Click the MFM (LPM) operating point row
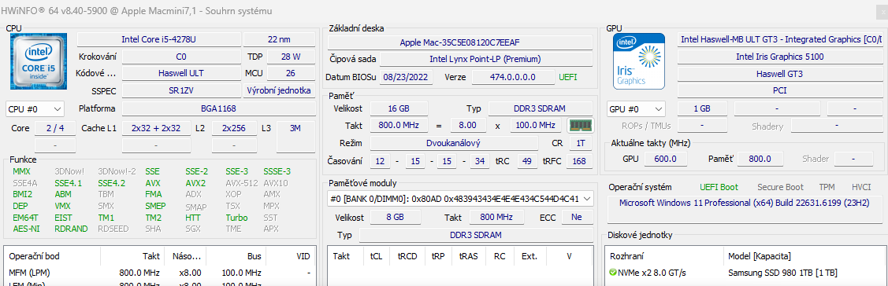Screen dimensions: 888x286 (x=160, y=273)
